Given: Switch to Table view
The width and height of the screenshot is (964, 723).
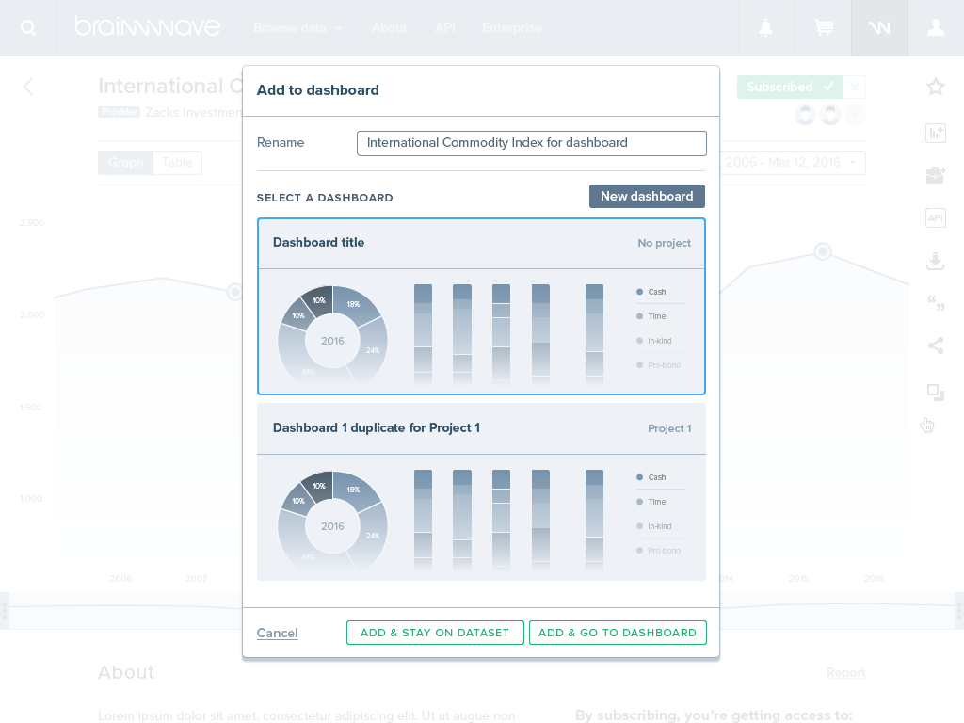Looking at the screenshot, I should pyautogui.click(x=177, y=162).
